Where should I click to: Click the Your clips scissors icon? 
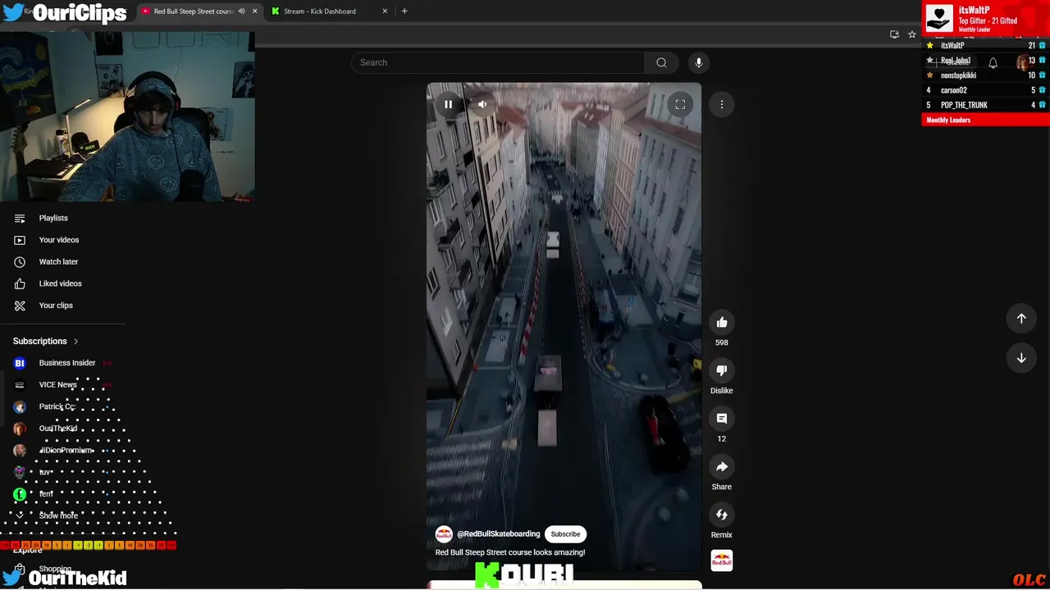20,305
